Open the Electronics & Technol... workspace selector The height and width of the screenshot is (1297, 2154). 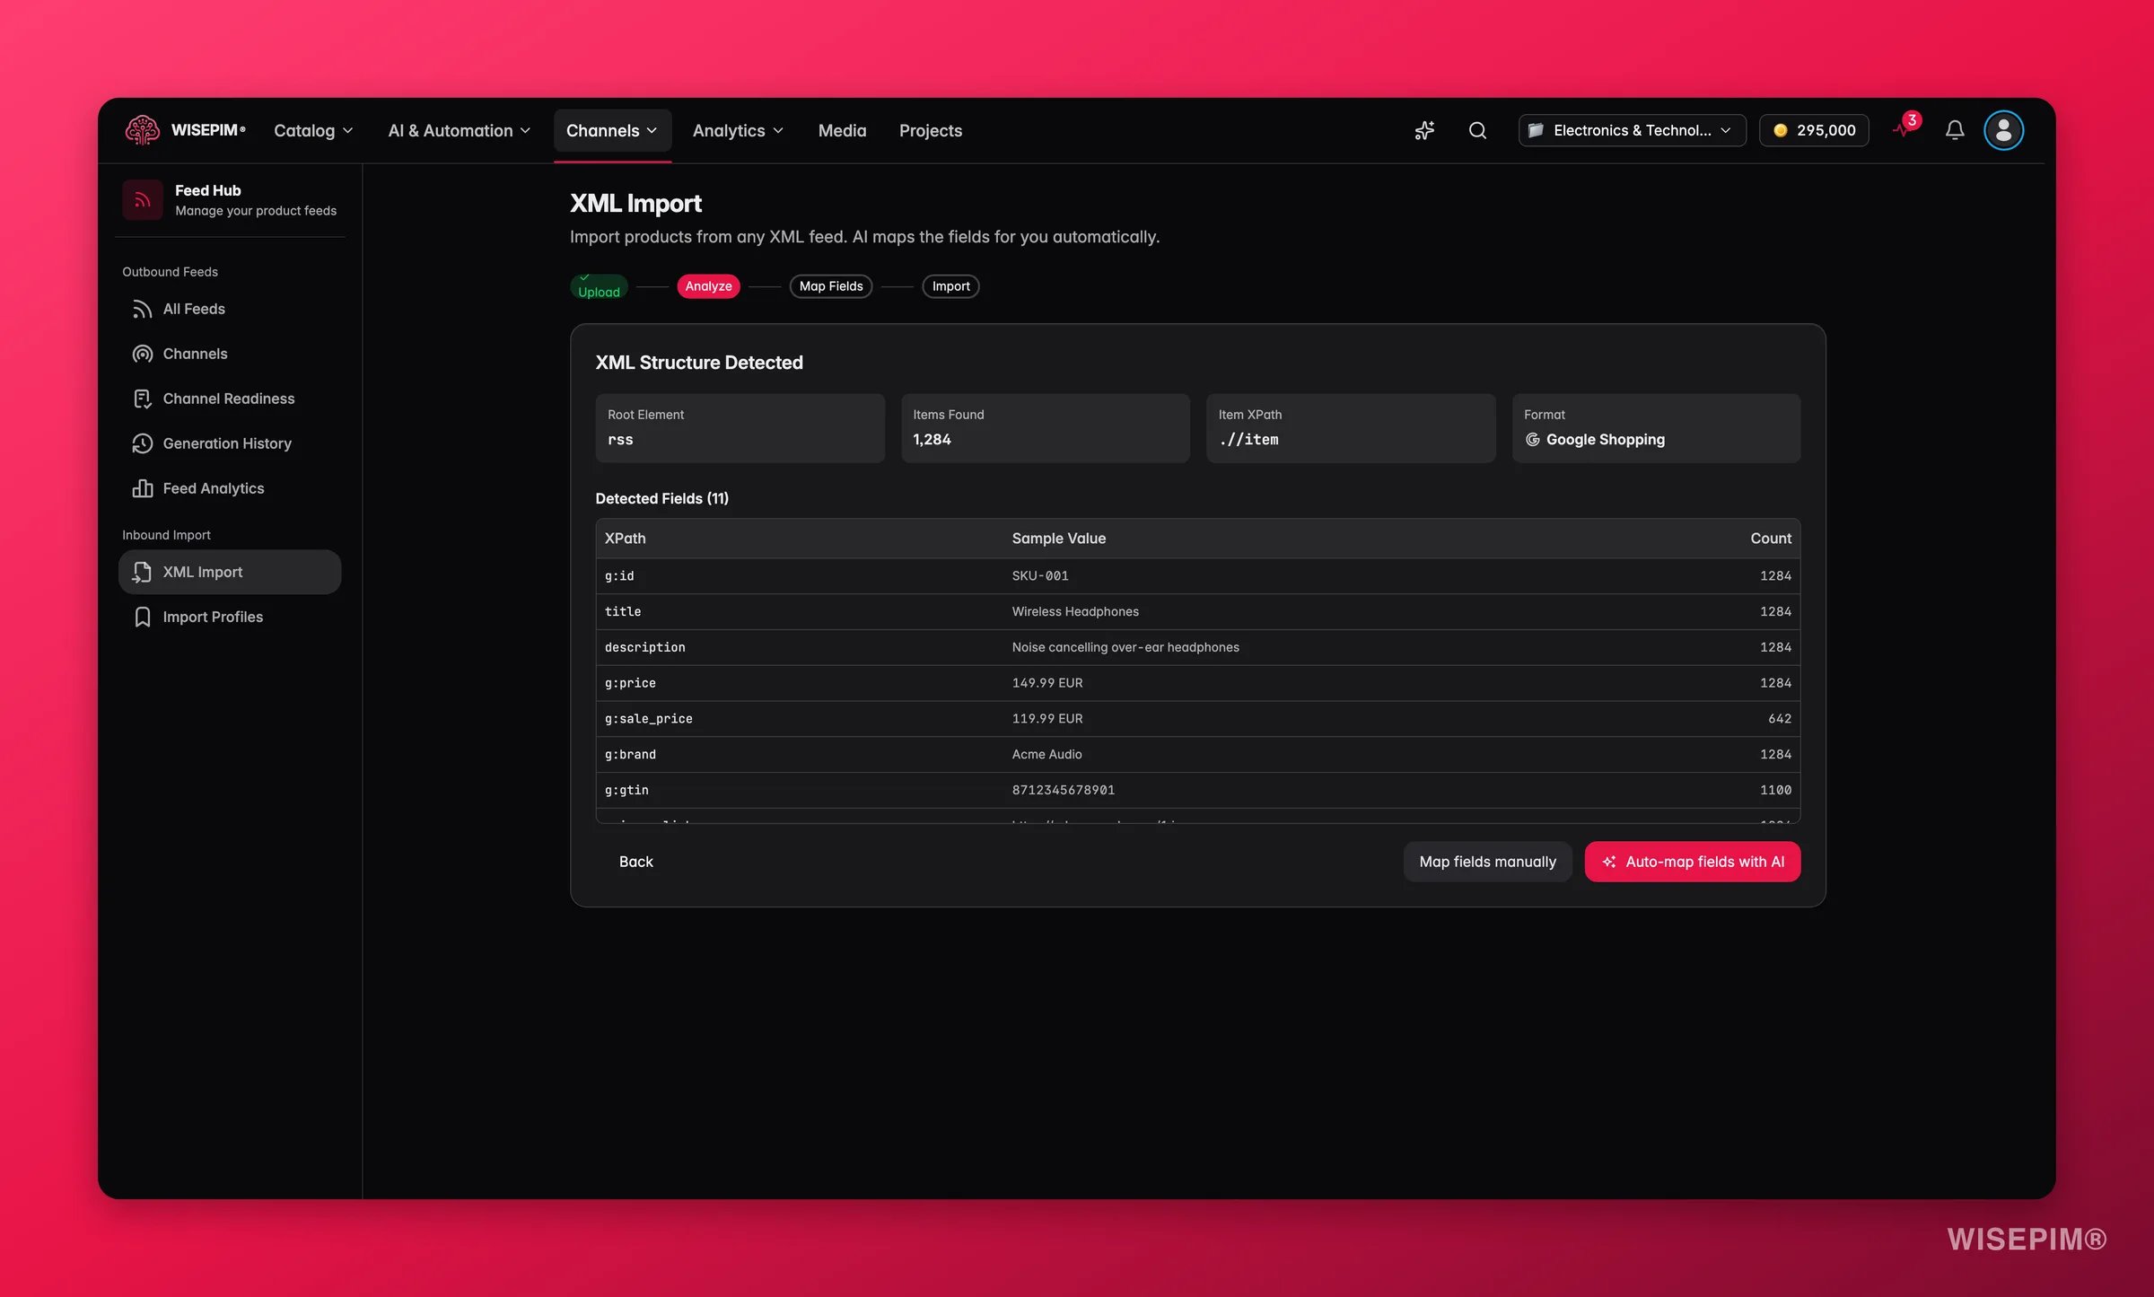pyautogui.click(x=1632, y=131)
